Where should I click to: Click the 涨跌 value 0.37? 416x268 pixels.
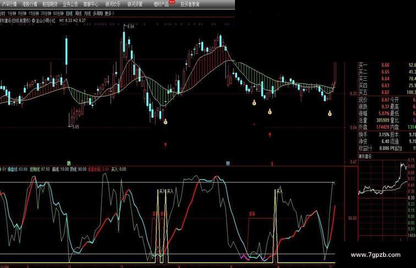click(x=386, y=107)
